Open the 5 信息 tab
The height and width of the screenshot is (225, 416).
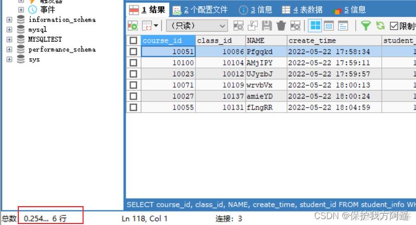[x=349, y=10]
